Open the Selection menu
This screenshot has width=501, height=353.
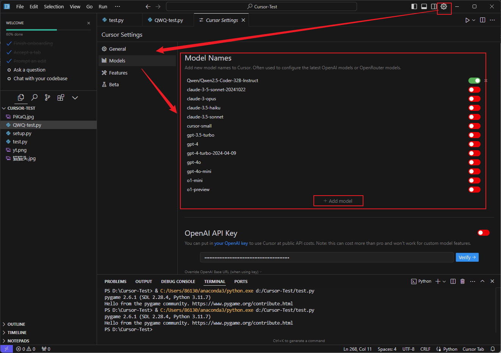point(54,6)
